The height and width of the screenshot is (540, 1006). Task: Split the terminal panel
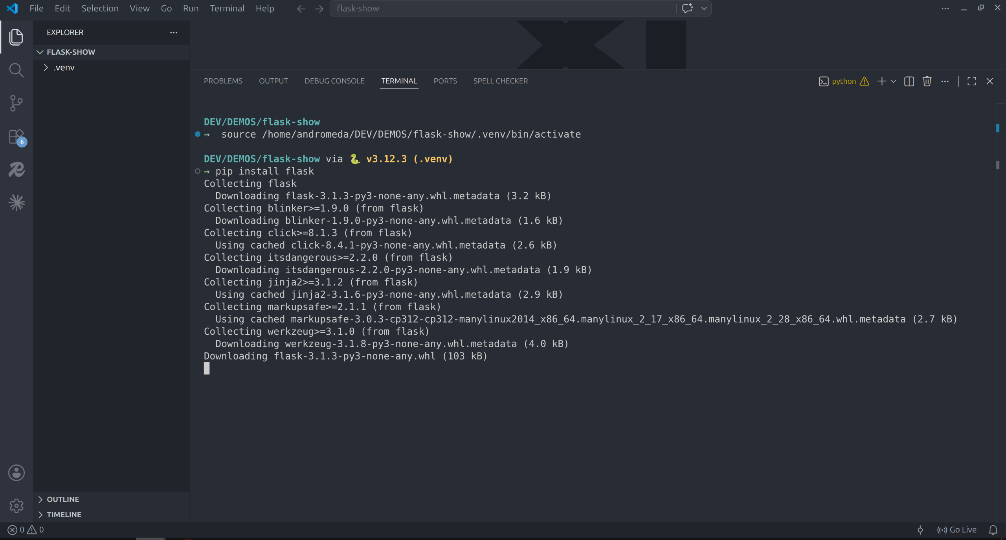point(909,81)
